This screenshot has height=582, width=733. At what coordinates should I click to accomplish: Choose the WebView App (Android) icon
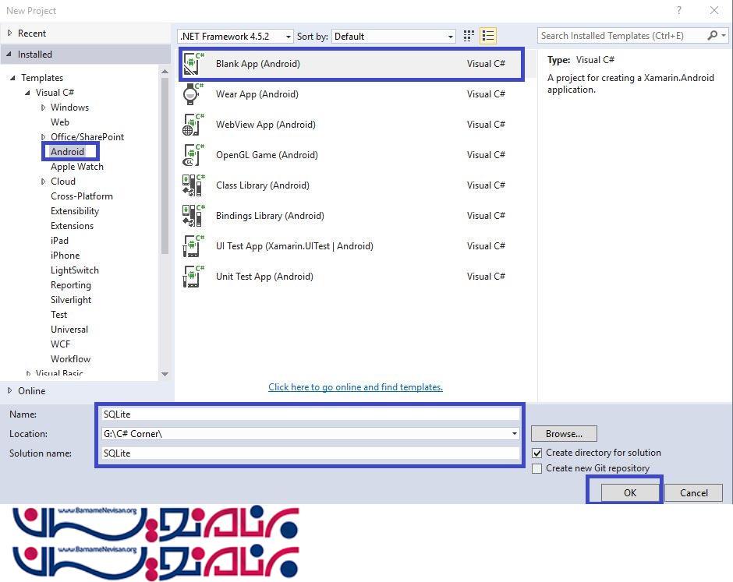coord(192,125)
